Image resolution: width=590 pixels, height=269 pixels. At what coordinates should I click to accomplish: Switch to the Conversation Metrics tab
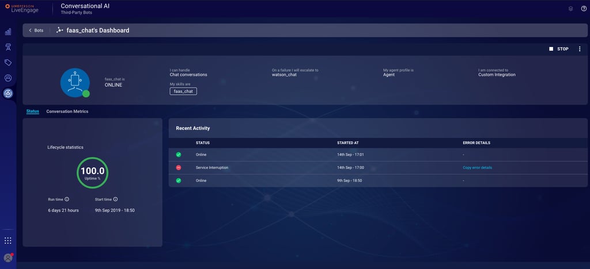pyautogui.click(x=67, y=112)
